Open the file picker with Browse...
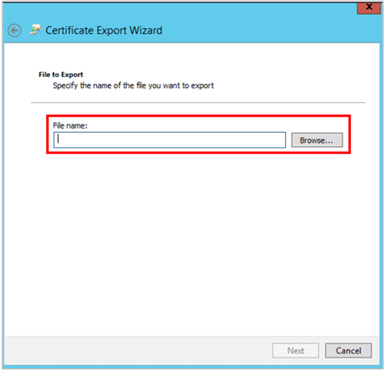Image resolution: width=386 pixels, height=373 pixels. (x=317, y=140)
